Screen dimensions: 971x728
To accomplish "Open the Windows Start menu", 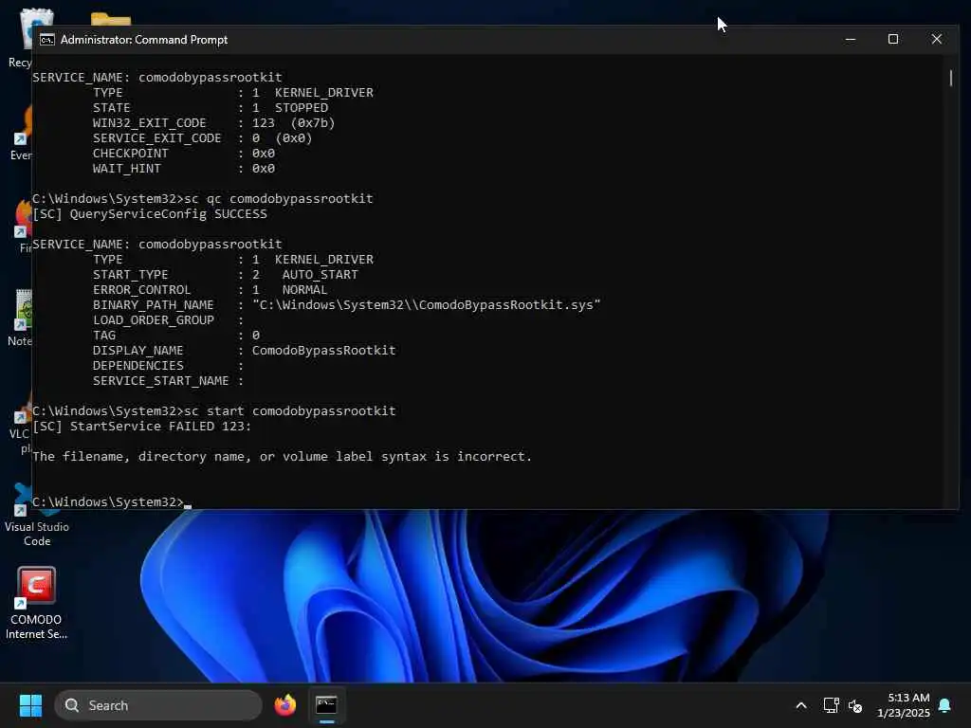I will [x=30, y=705].
